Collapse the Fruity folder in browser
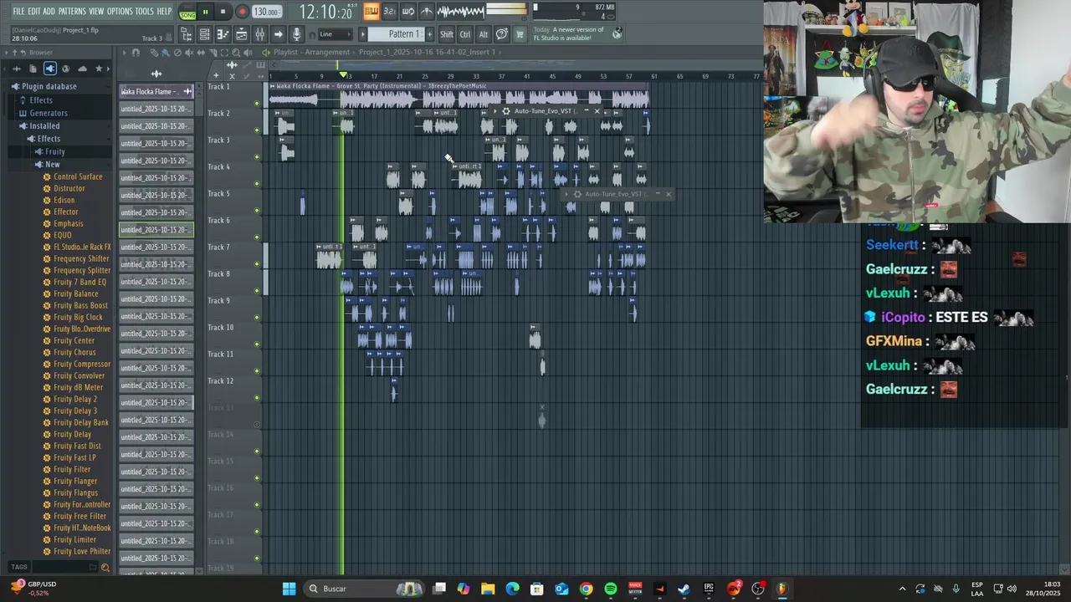Viewport: 1071px width, 602px height. pyautogui.click(x=54, y=151)
